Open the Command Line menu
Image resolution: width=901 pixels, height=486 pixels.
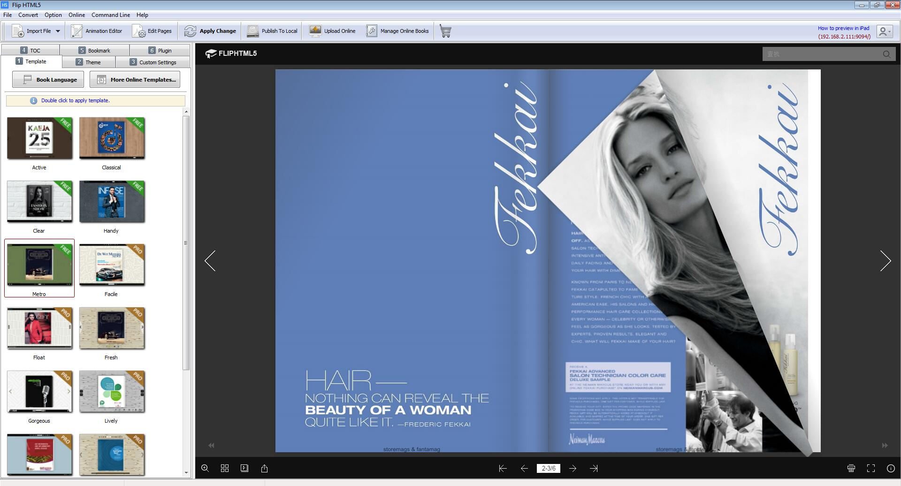click(x=111, y=15)
